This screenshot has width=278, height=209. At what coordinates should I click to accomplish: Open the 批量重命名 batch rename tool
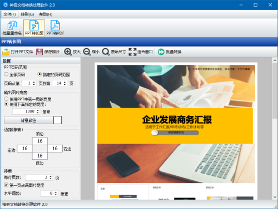[x=12, y=28]
